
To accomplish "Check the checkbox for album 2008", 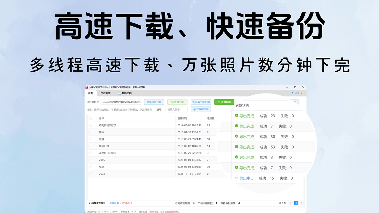I will click(91, 174).
